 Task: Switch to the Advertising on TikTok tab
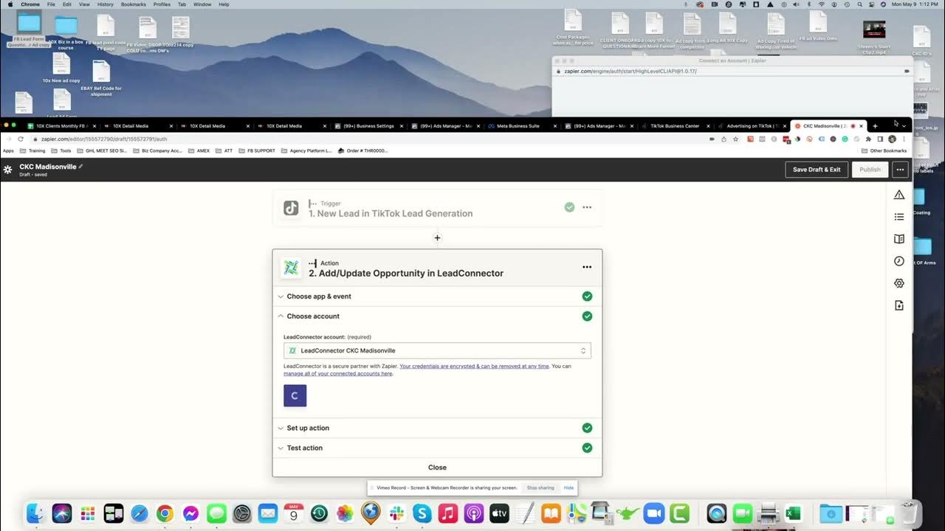pos(752,126)
